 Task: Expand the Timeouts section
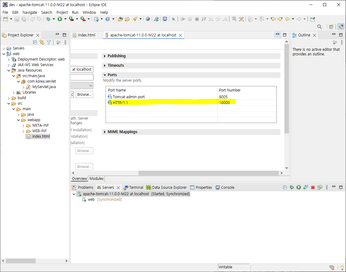tap(105, 65)
